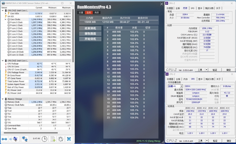Click 确定 button in upper CPU-Z
This screenshot has height=144, width=236.
point(228,70)
